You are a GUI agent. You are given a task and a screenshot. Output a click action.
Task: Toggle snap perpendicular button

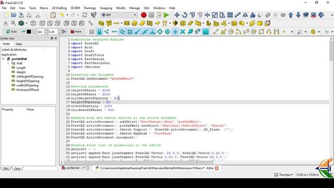pos(152,32)
